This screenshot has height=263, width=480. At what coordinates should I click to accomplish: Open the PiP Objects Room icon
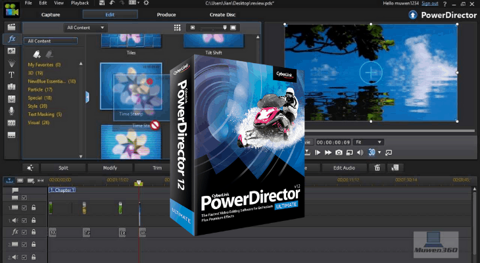coord(12,51)
